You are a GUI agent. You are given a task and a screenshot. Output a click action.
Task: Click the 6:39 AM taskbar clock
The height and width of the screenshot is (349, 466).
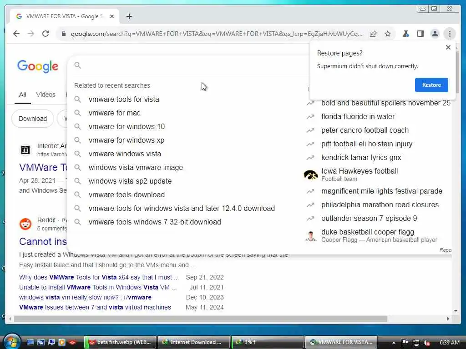coord(450,343)
